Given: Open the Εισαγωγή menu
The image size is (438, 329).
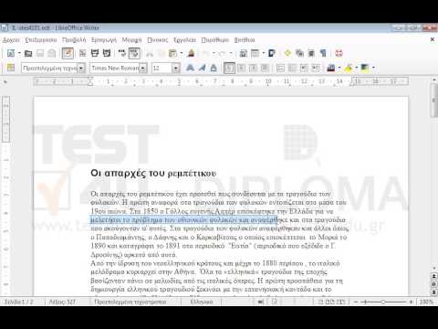Looking at the screenshot, I should click(x=104, y=40).
